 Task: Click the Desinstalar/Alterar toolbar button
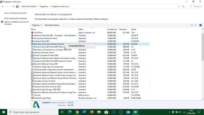coord(52,25)
